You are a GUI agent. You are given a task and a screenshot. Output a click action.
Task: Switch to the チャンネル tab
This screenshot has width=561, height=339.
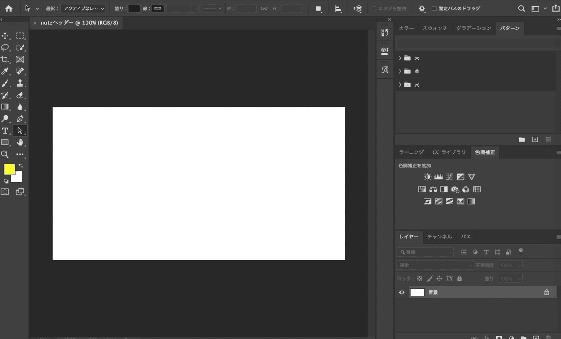point(439,237)
